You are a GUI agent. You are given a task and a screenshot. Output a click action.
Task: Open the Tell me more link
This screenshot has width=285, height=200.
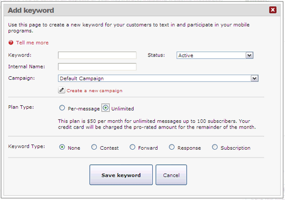click(32, 42)
